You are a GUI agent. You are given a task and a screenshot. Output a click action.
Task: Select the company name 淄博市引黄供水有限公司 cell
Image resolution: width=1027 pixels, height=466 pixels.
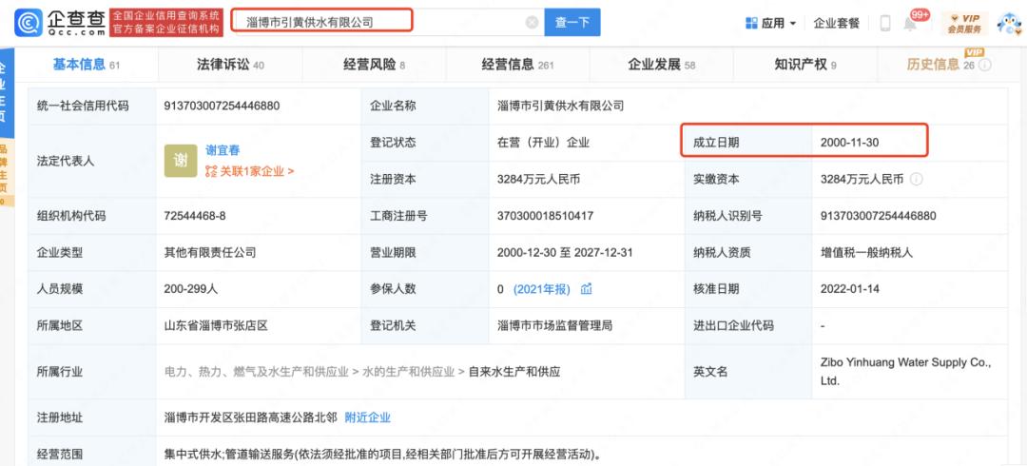point(561,106)
